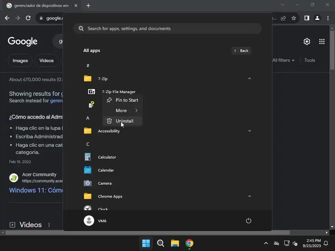The height and width of the screenshot is (251, 335).
Task: Click the letter A section header
Action: pyautogui.click(x=88, y=118)
